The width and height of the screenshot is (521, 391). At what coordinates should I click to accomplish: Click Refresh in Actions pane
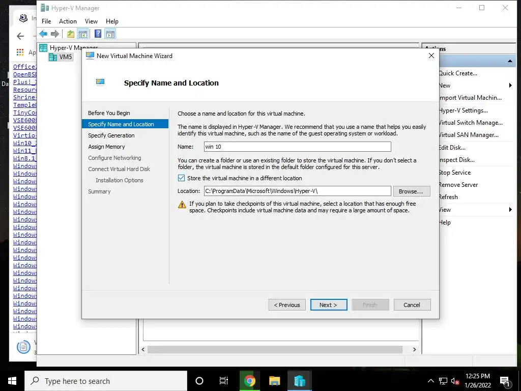click(x=448, y=197)
